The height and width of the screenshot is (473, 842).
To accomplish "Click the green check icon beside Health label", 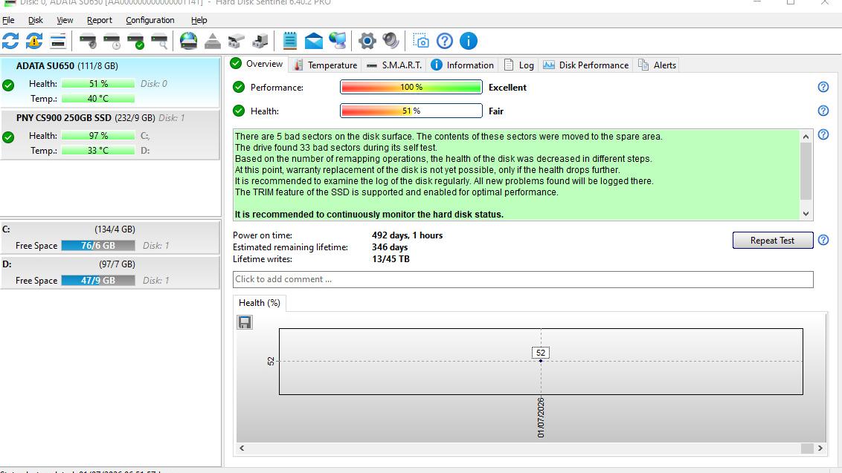I will pos(239,111).
